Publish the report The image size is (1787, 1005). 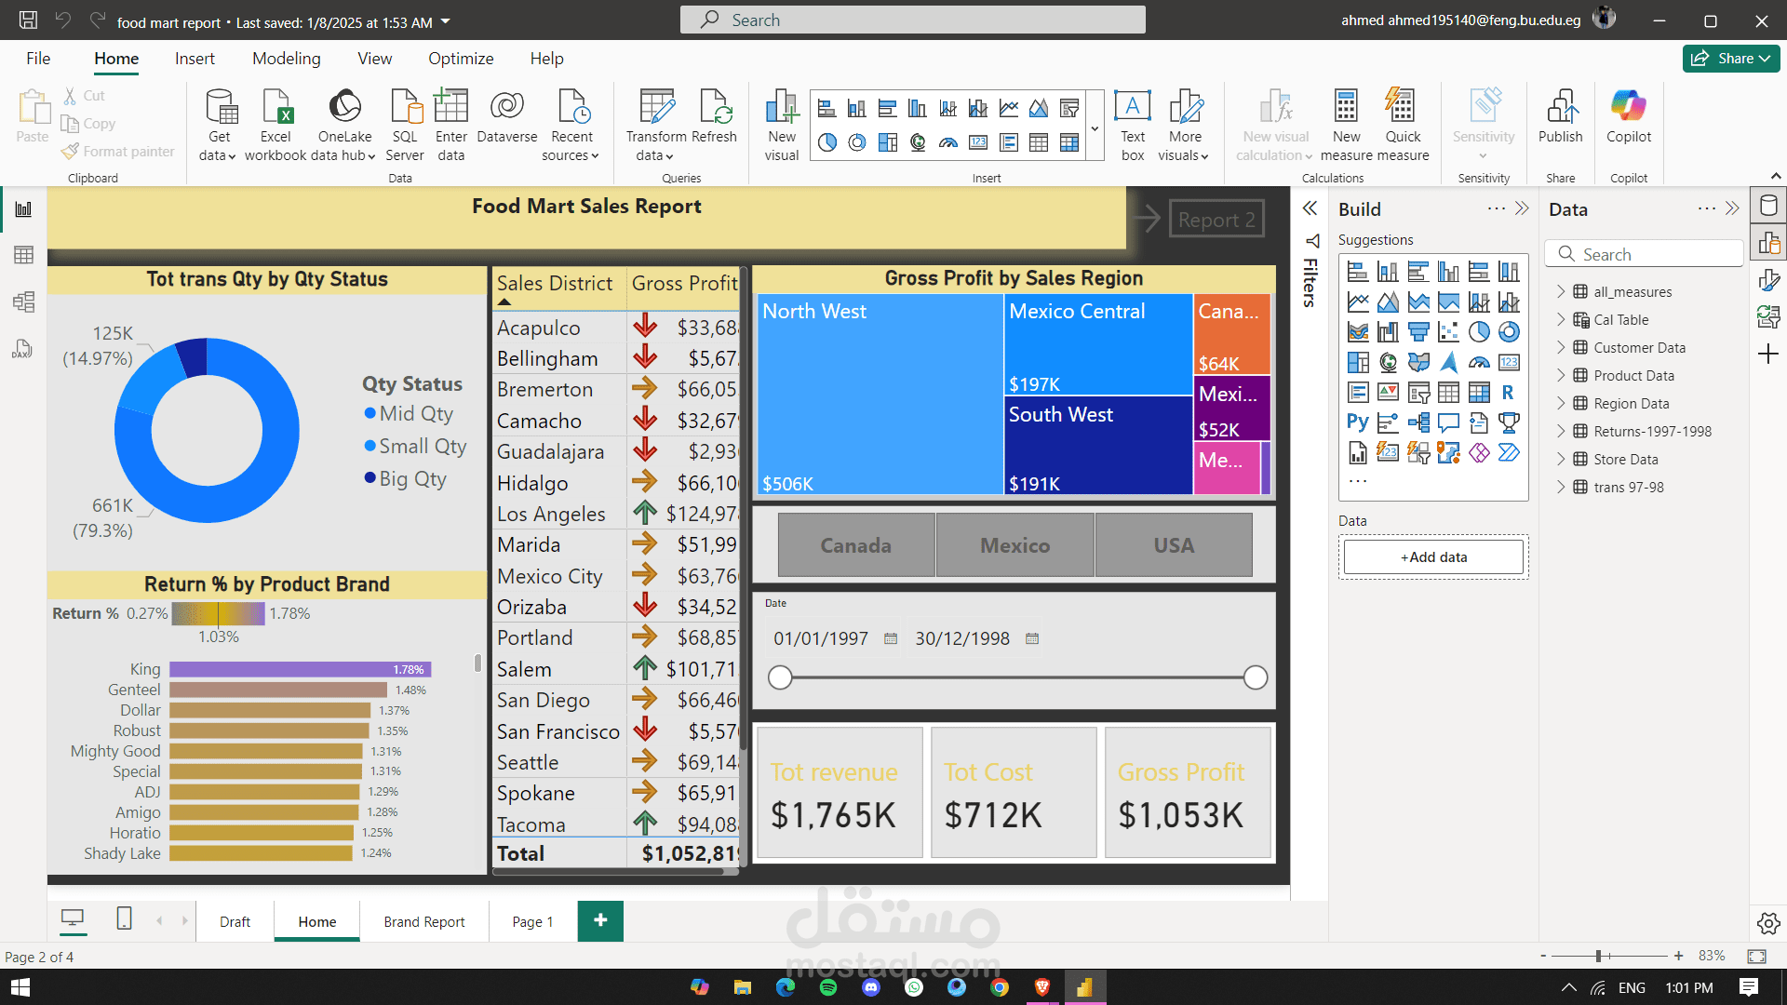(x=1561, y=117)
